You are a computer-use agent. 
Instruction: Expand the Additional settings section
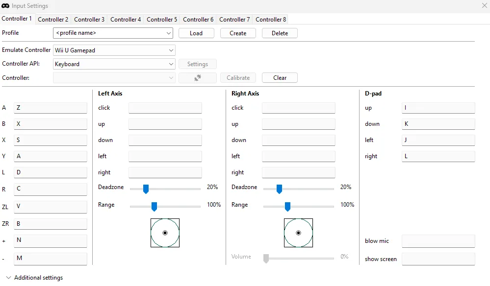[x=34, y=278]
